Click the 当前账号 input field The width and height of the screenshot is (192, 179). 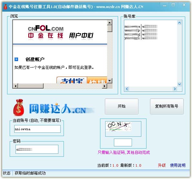(x=37, y=129)
